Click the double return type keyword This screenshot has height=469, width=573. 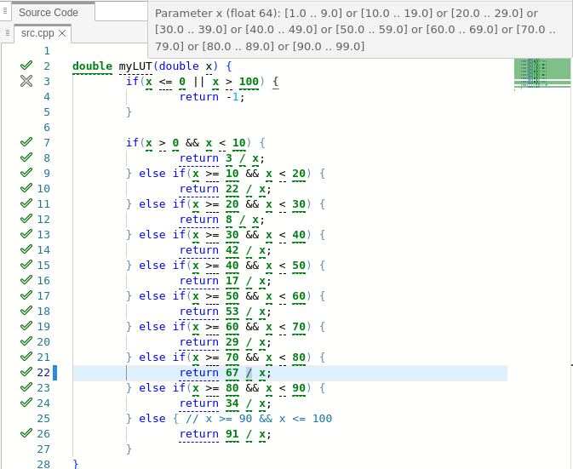[92, 66]
